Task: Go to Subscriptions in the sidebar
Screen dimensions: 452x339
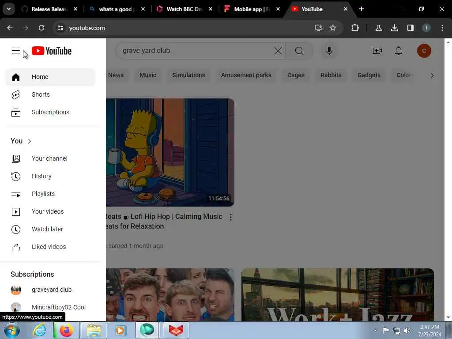Action: coord(50,112)
